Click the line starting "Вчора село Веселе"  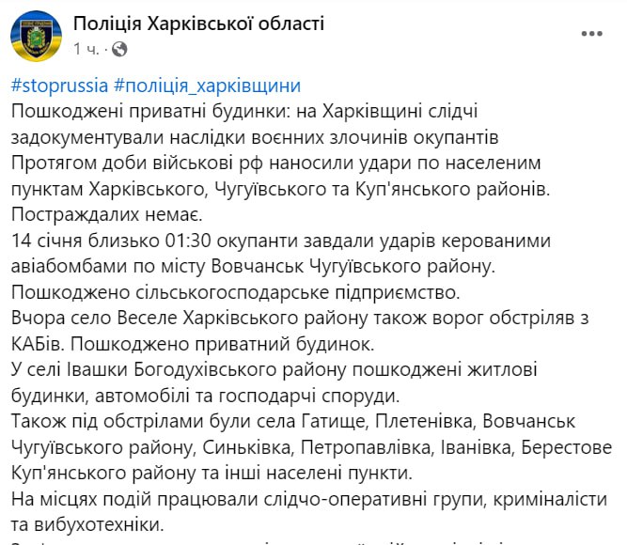pos(282,315)
